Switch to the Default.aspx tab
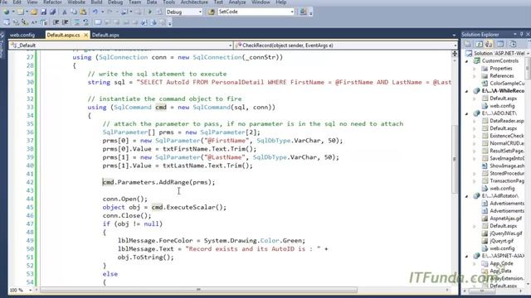531x298 pixels. click(105, 35)
